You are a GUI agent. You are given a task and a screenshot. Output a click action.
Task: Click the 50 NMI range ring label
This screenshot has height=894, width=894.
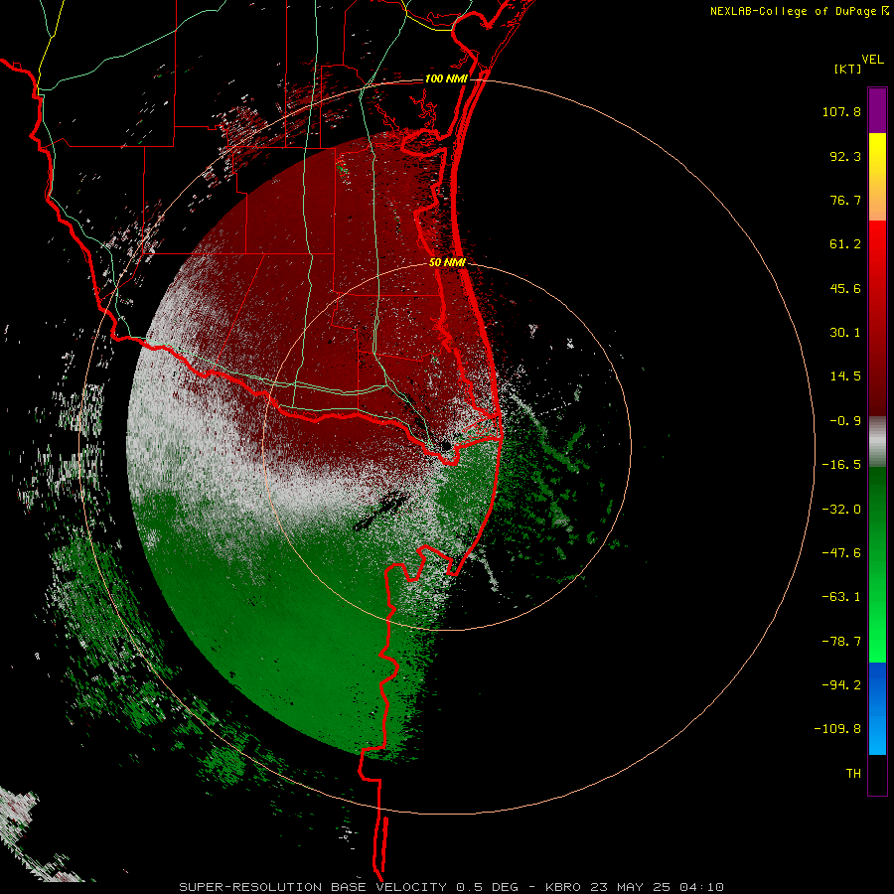click(x=448, y=262)
